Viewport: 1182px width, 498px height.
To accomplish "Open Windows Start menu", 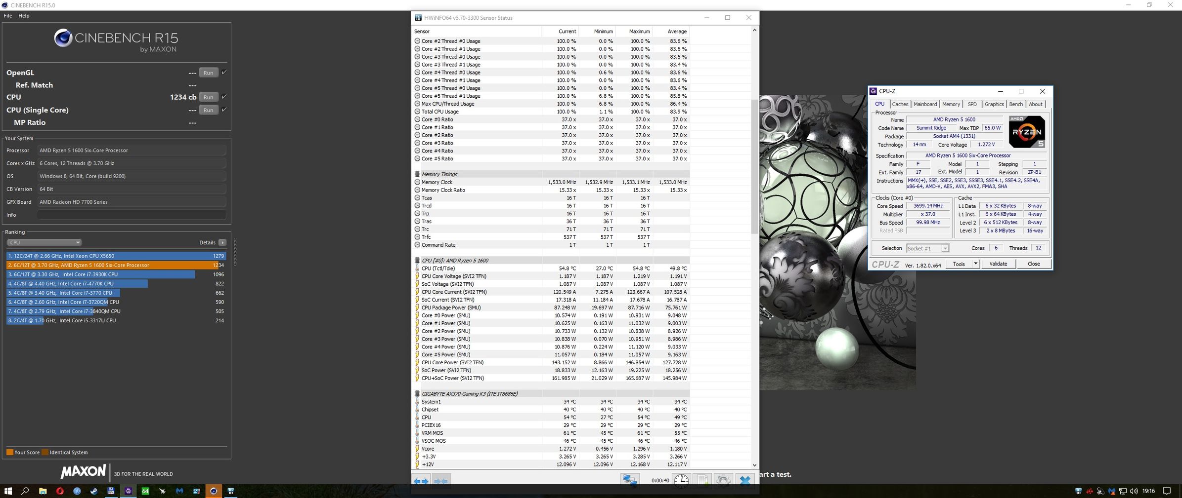I will click(x=8, y=491).
